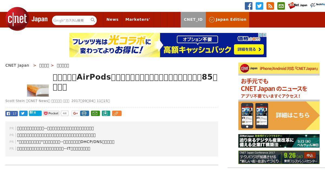
Task: Open the AirPods article headline
Action: 135,82
